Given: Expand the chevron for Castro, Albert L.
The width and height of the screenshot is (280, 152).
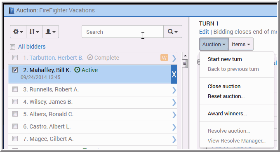Looking at the screenshot, I should [174, 127].
